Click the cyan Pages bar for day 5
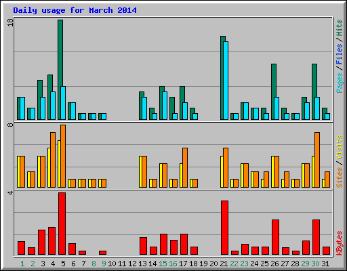The height and width of the screenshot is (271, 347). coord(63,103)
